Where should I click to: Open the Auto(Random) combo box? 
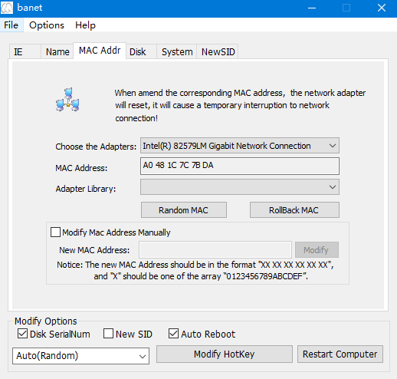coord(80,356)
